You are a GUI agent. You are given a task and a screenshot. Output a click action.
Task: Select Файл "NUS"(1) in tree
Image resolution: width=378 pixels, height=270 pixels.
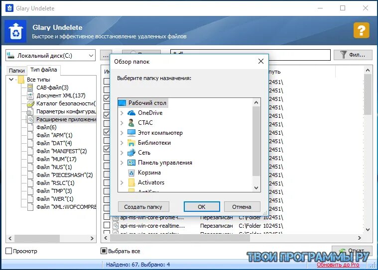point(54,167)
